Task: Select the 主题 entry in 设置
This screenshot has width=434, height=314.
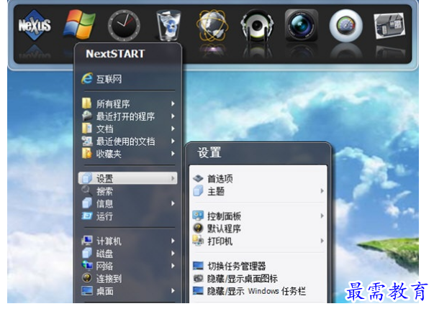Action: point(258,191)
